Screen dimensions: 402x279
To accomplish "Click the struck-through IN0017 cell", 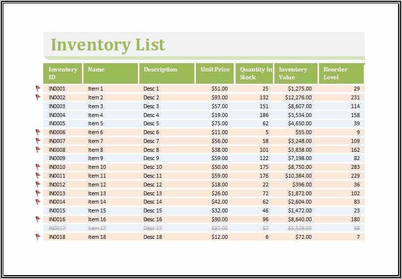I will [57, 228].
